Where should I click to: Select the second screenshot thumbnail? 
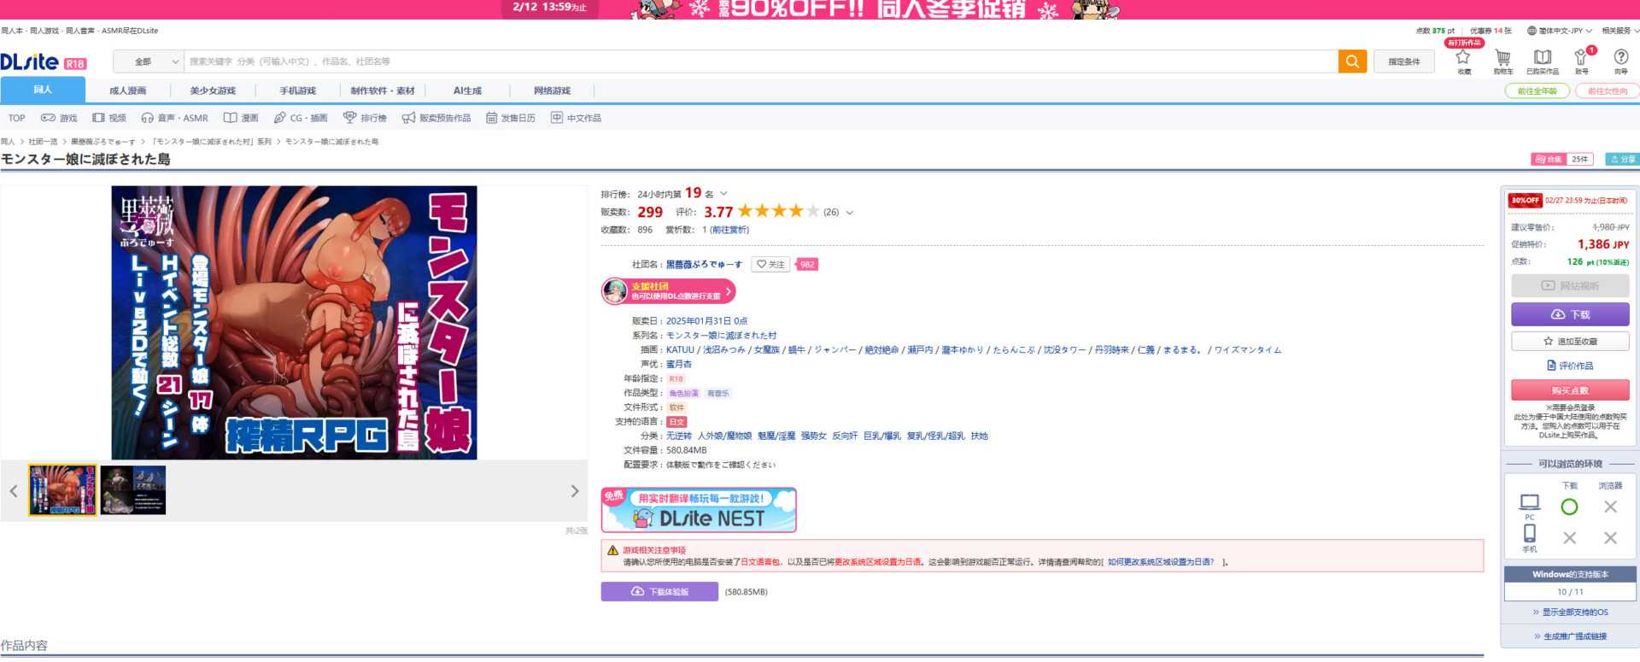click(x=133, y=490)
